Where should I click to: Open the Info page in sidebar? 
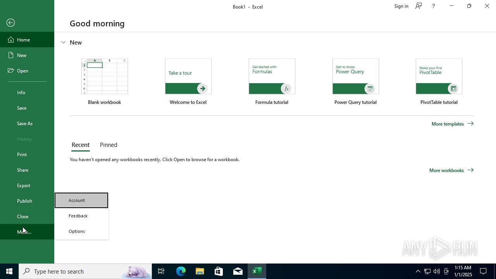click(x=27, y=92)
